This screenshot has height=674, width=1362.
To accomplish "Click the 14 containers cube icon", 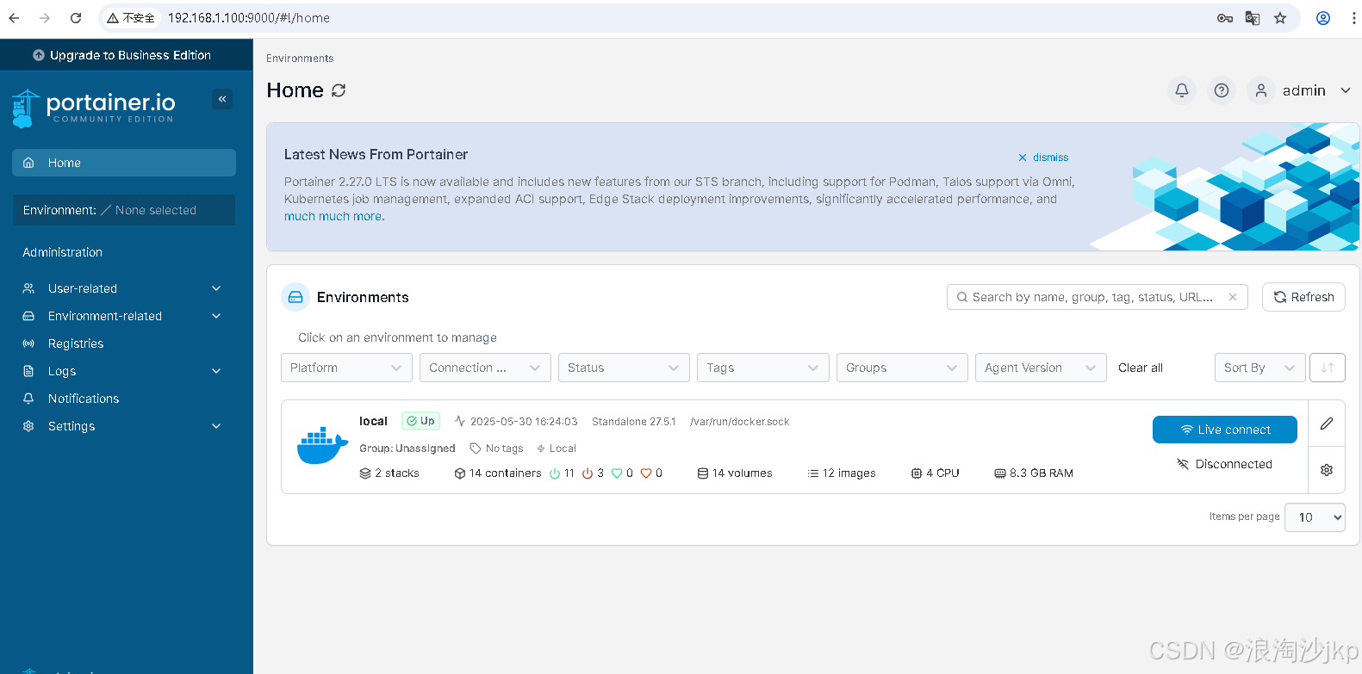I will 460,473.
